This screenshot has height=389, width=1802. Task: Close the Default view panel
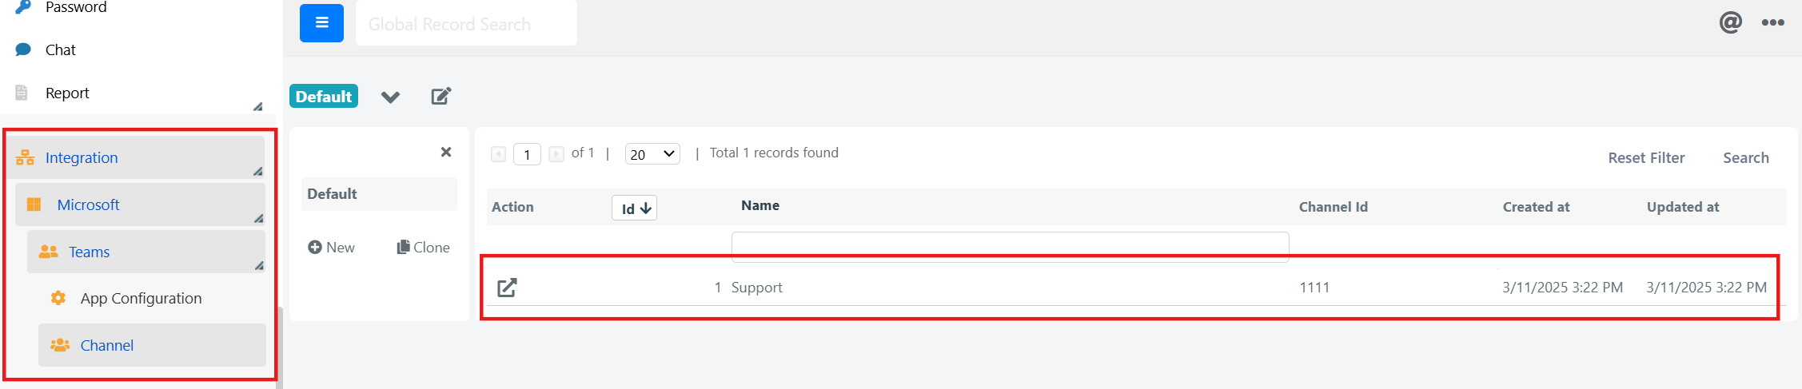click(446, 152)
